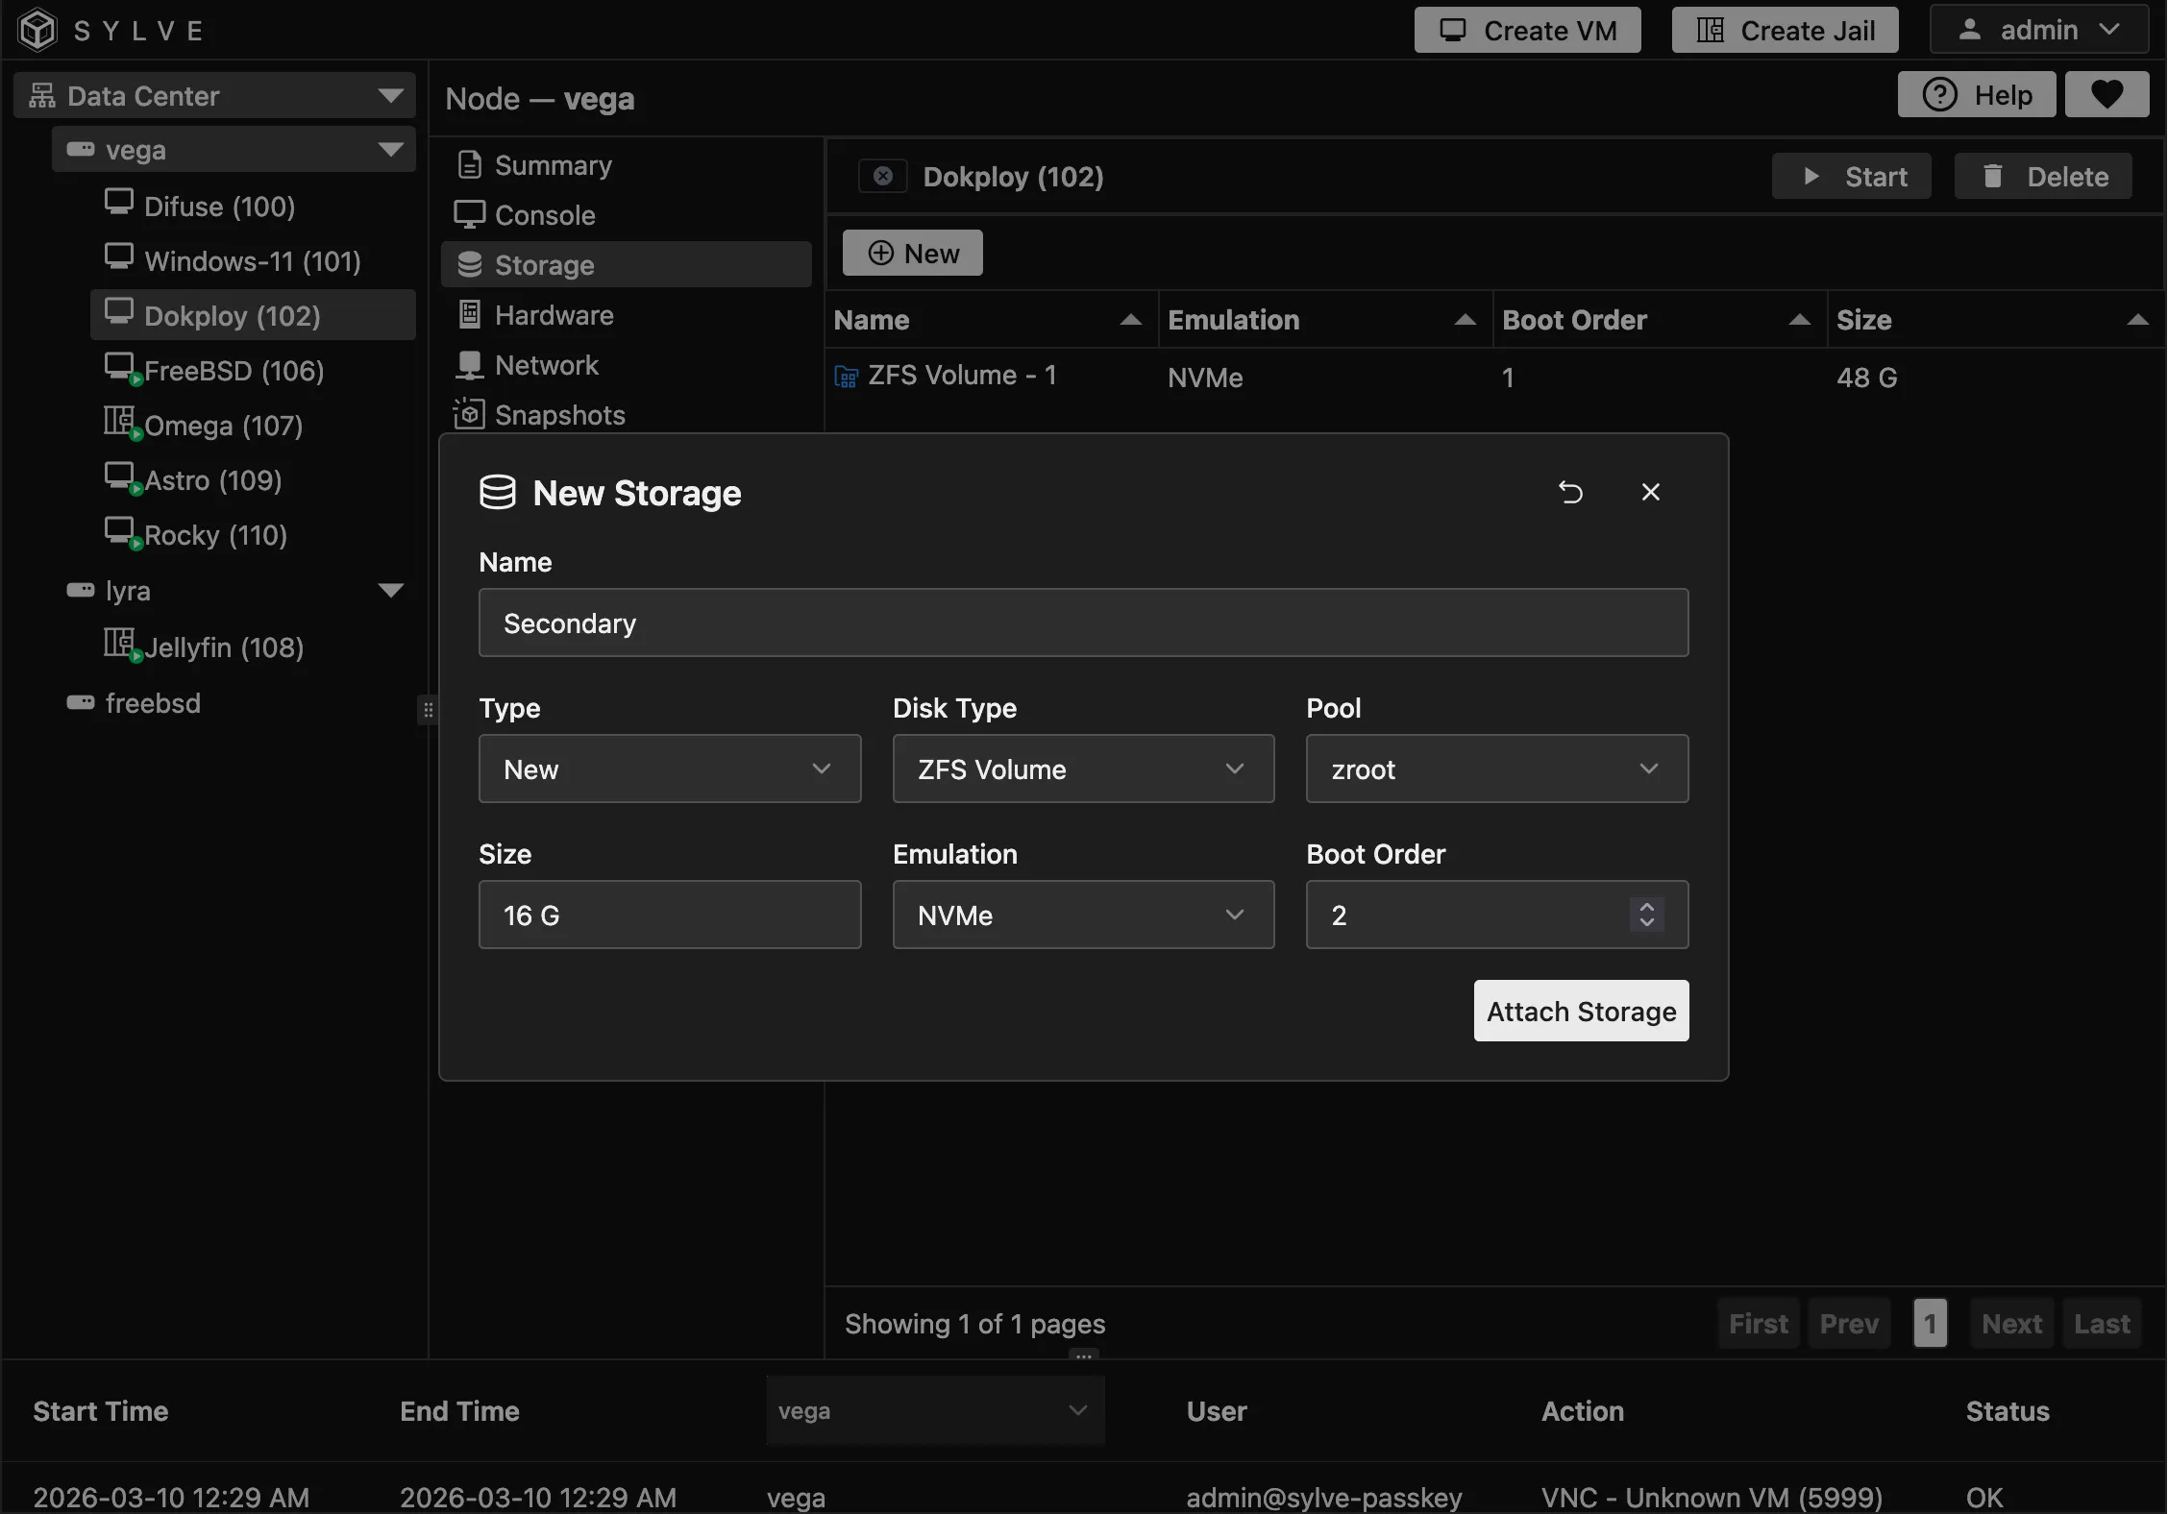Viewport: 2168px width, 1514px height.
Task: Switch to the Snapshots section
Action: (x=559, y=415)
